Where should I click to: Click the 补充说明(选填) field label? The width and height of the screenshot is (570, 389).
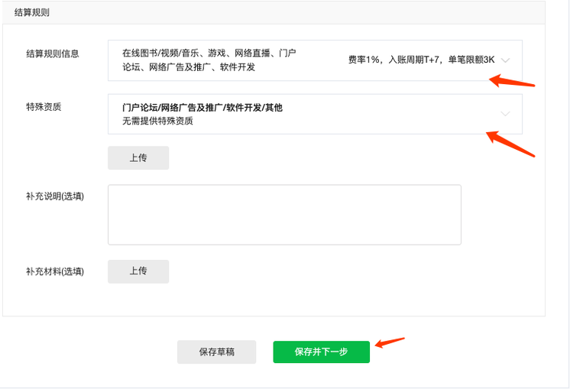point(55,196)
